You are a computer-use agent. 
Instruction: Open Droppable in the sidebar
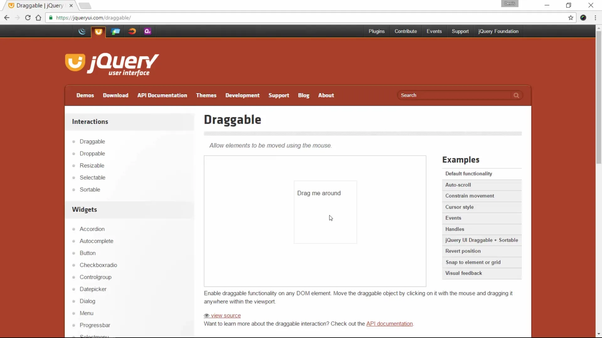click(x=92, y=154)
